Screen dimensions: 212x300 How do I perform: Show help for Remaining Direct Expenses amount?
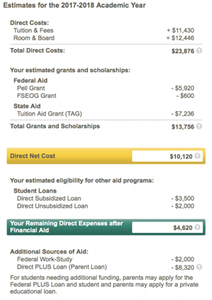197,227
